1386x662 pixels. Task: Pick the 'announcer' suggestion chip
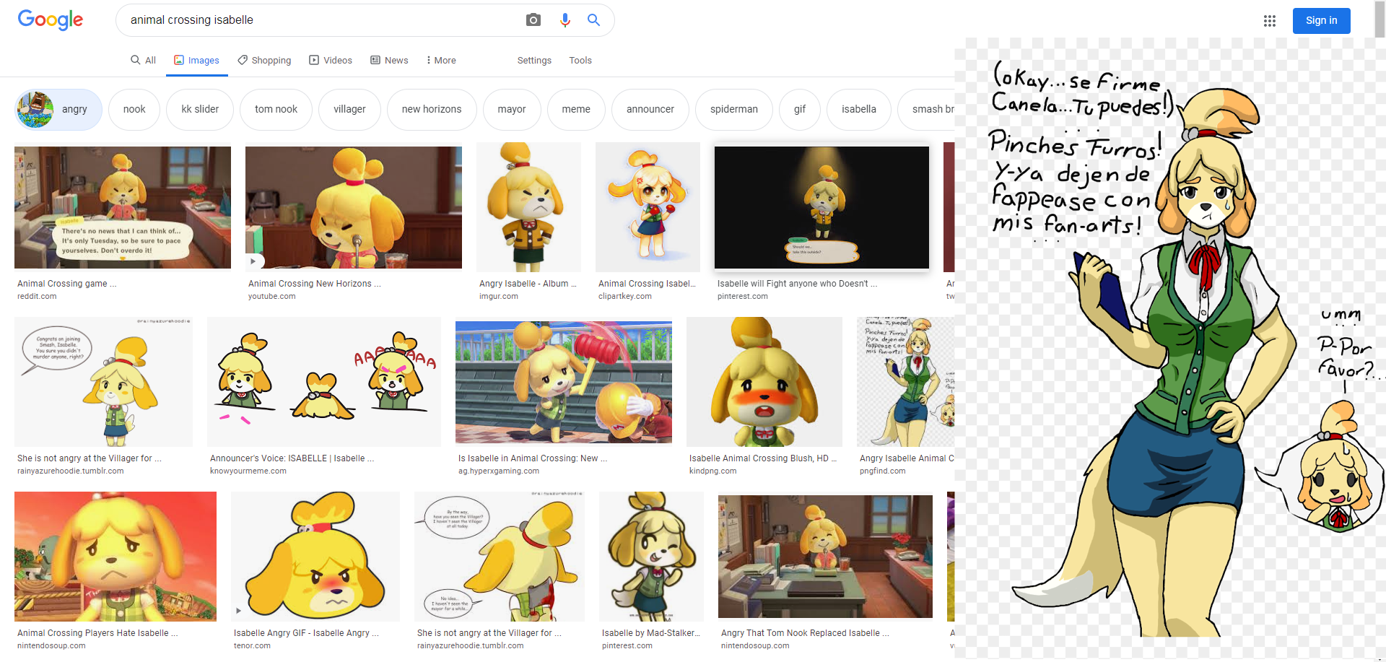650,110
